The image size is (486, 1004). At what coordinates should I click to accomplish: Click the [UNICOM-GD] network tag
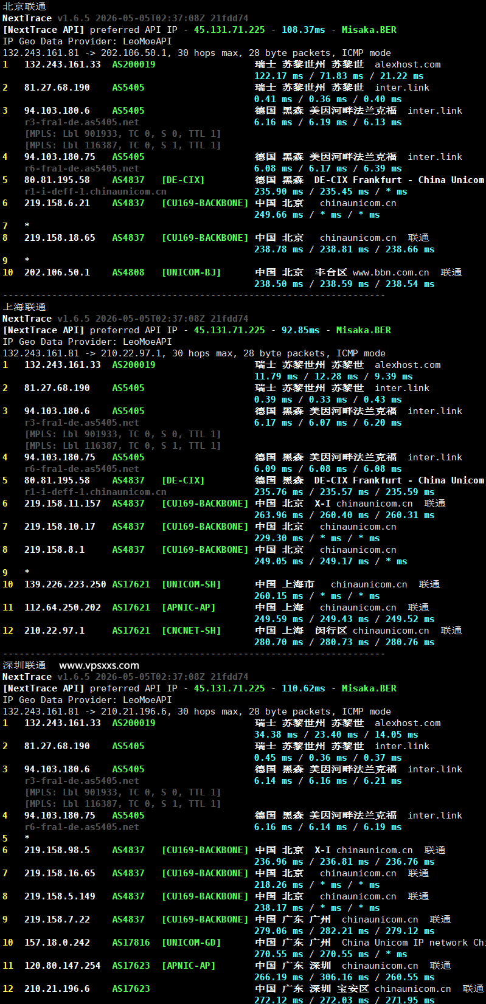(x=191, y=943)
